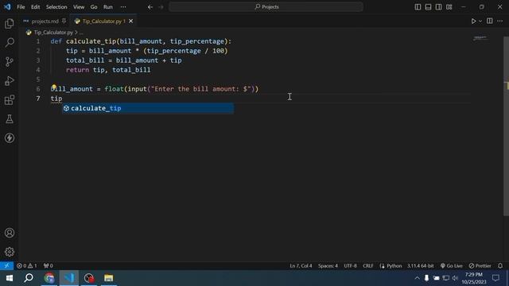This screenshot has height=286, width=509.
Task: Start Go Live server
Action: click(452, 265)
